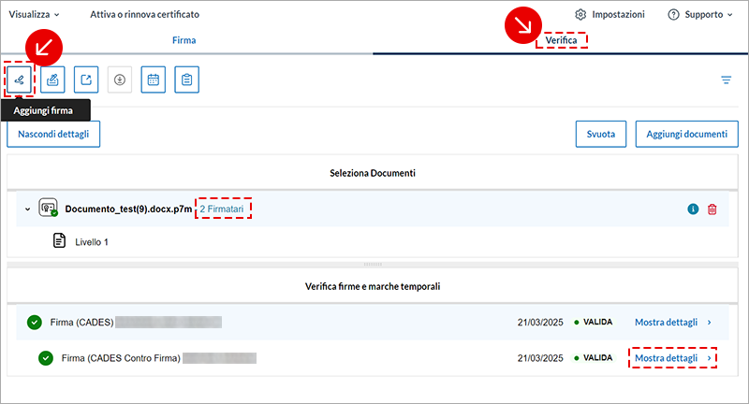Click the greyed download arrow icon
Screen dimensions: 749x404
(x=120, y=79)
